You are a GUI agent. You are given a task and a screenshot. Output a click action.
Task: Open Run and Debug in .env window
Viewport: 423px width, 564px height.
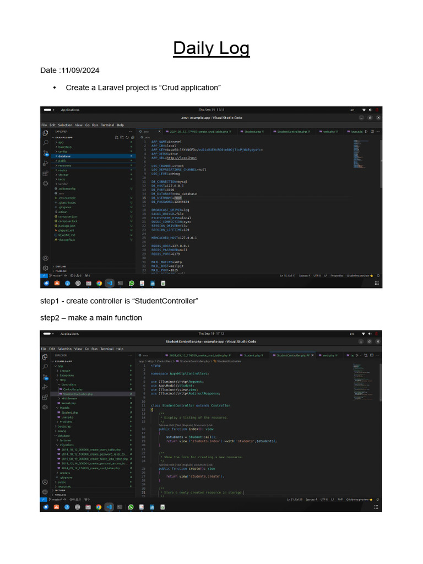tap(45, 163)
